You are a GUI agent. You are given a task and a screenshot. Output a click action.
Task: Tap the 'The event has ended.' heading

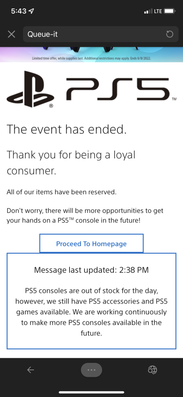pos(66,129)
